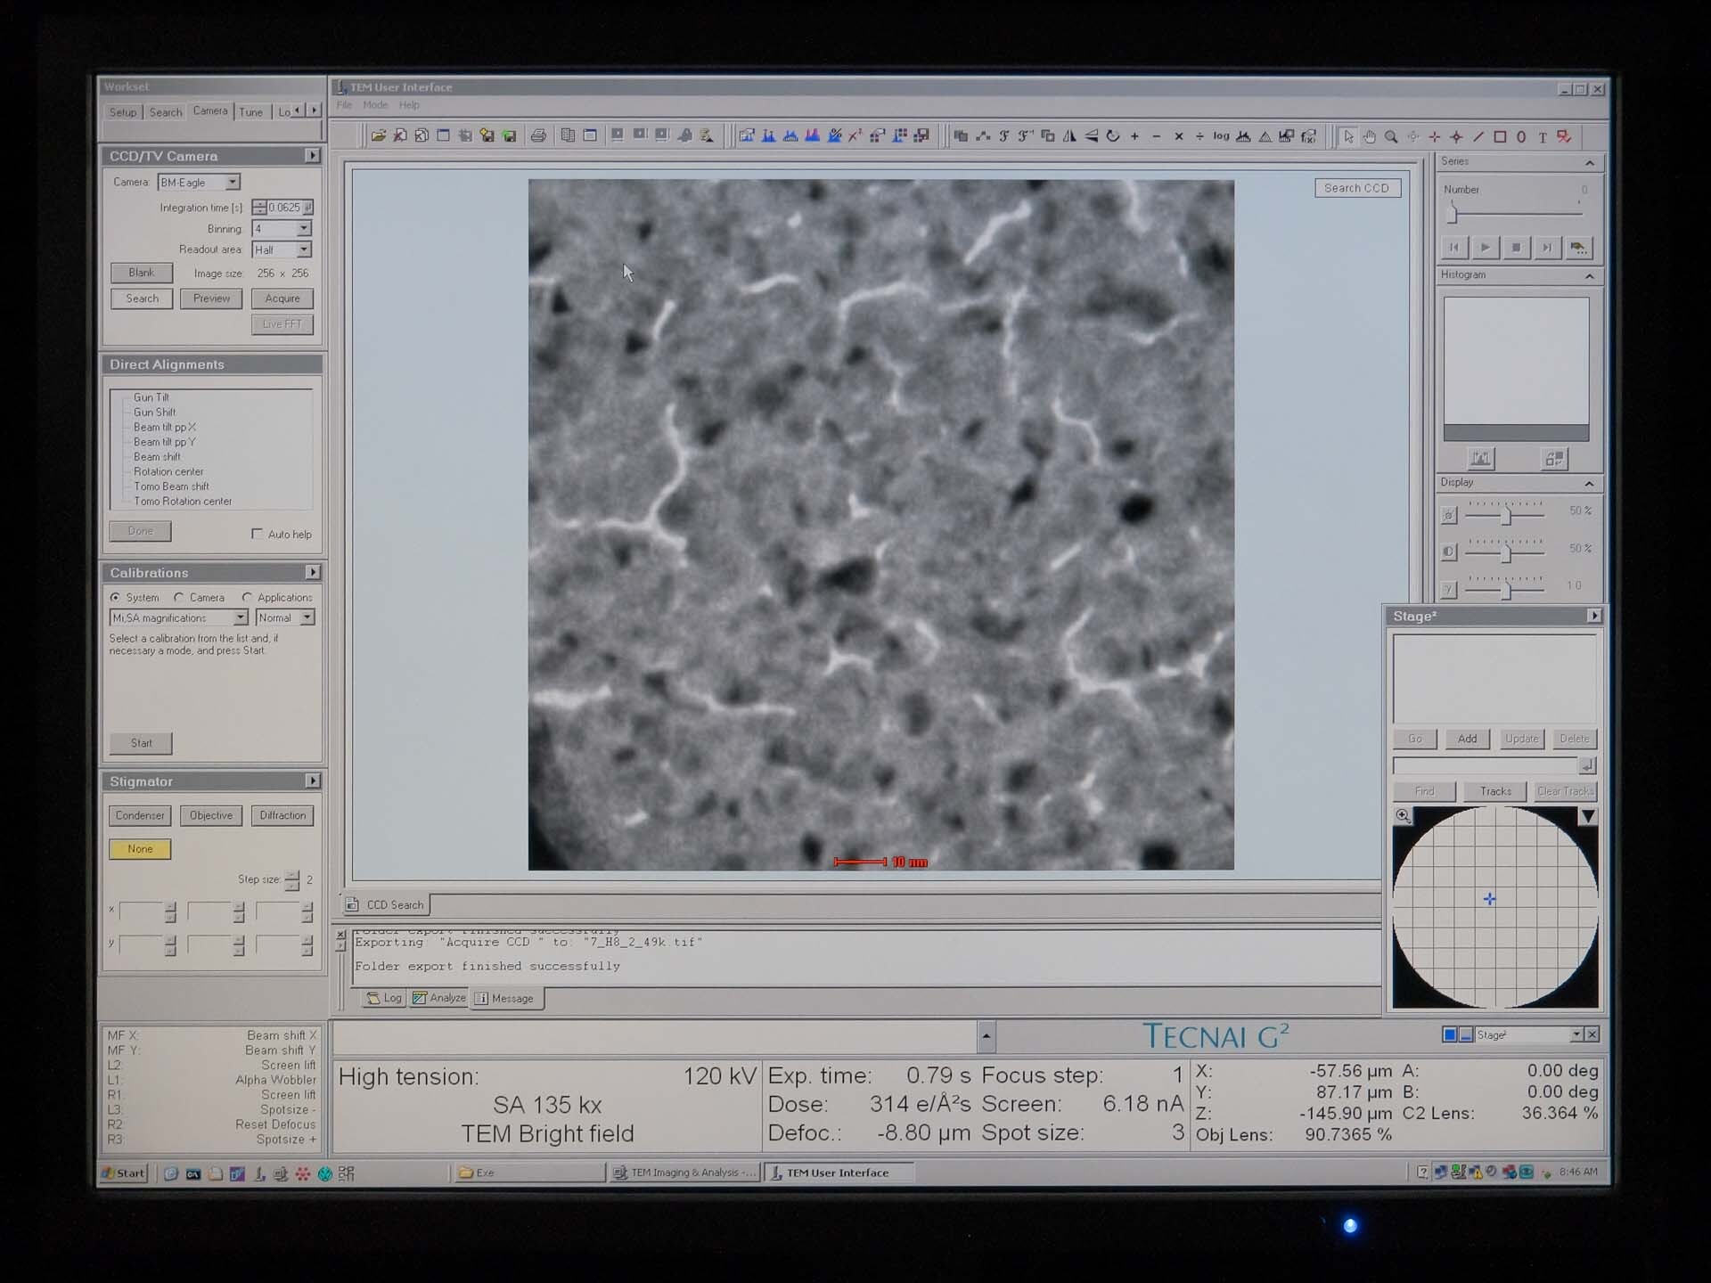Expand the Stigmator panel flap-out arrow
Image resolution: width=1711 pixels, height=1283 pixels.
[x=312, y=780]
